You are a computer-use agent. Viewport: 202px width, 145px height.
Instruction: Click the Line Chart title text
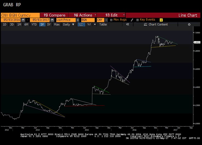pos(188,15)
